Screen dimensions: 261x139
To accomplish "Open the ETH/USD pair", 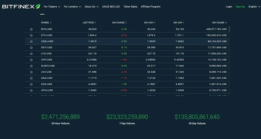I will pos(47,35).
